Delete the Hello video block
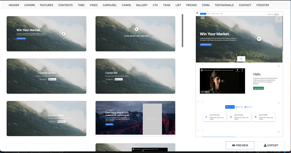 pyautogui.click(x=279, y=66)
